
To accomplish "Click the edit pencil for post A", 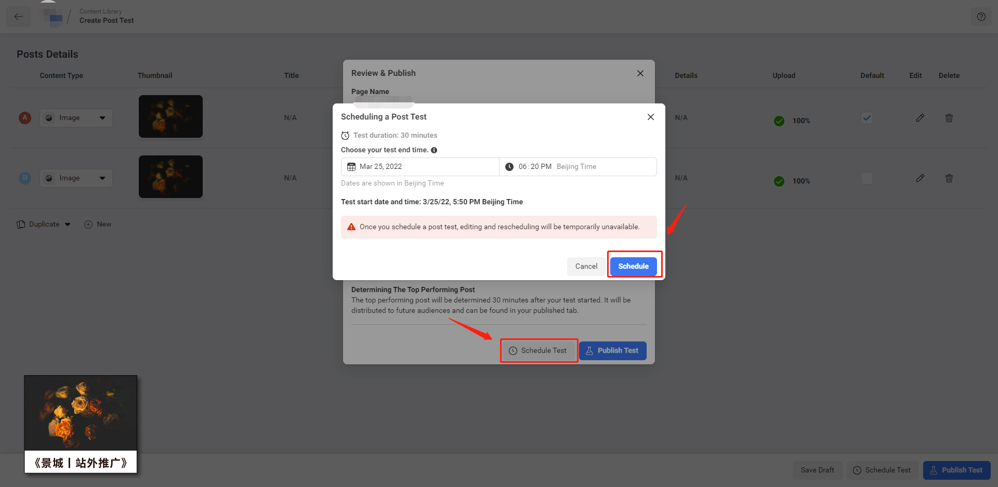I will [920, 118].
